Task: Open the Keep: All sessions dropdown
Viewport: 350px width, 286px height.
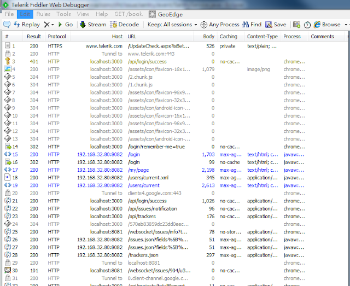Action: click(172, 25)
